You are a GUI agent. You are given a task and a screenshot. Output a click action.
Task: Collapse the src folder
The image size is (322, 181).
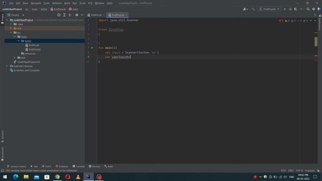coord(11,33)
